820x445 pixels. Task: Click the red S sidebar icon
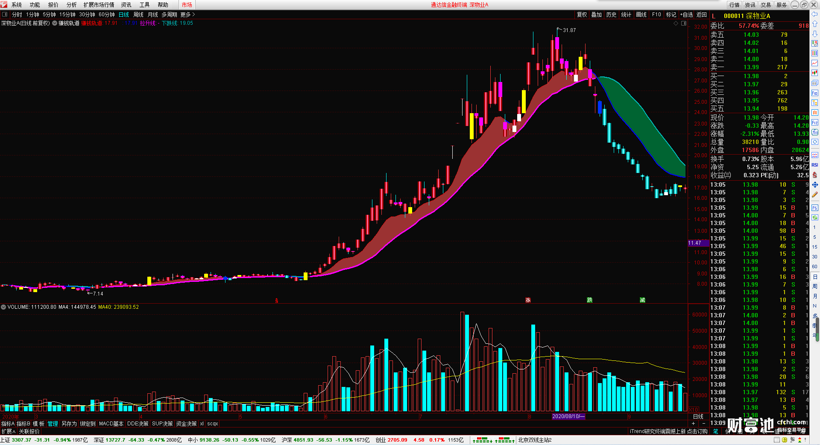814,175
